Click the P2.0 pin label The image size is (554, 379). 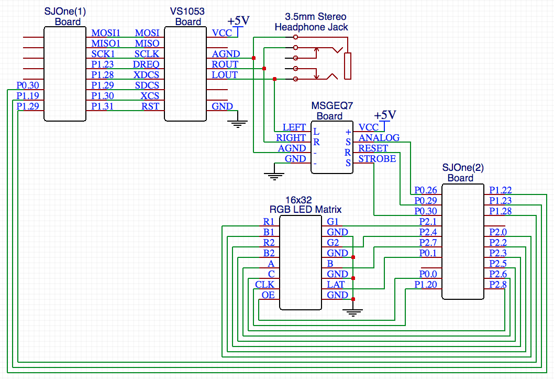click(x=498, y=232)
